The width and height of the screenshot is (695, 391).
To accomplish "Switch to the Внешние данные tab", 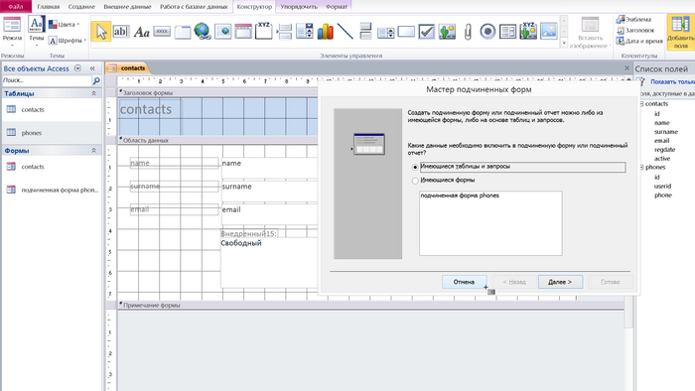I will click(127, 7).
